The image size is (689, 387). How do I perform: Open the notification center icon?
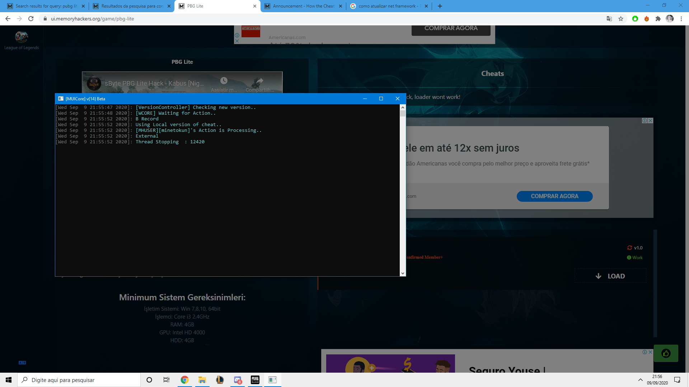[x=677, y=380]
